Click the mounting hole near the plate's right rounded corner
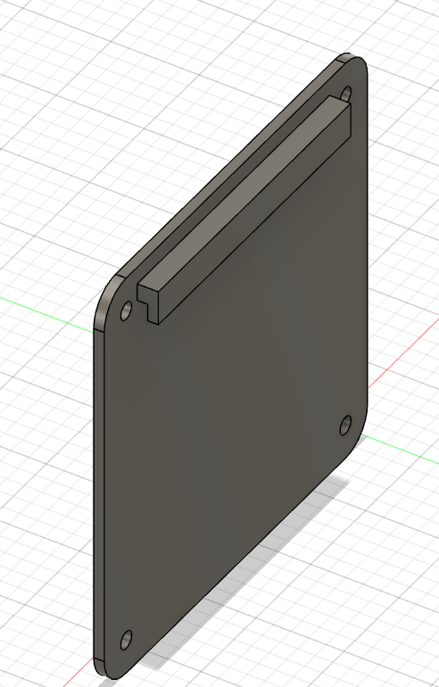 click(x=345, y=425)
